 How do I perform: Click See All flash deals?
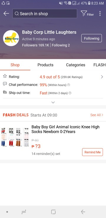[97, 115]
